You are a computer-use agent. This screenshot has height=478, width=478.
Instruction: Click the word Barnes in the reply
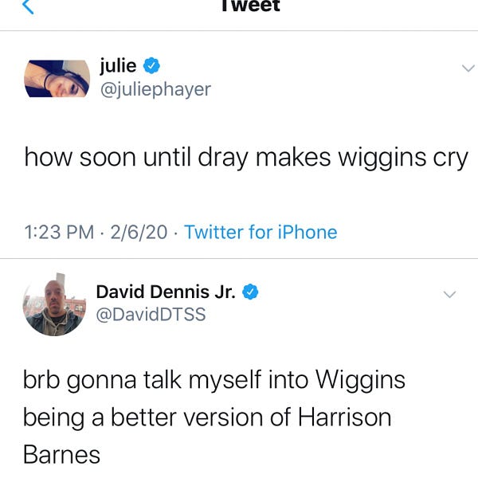(61, 455)
